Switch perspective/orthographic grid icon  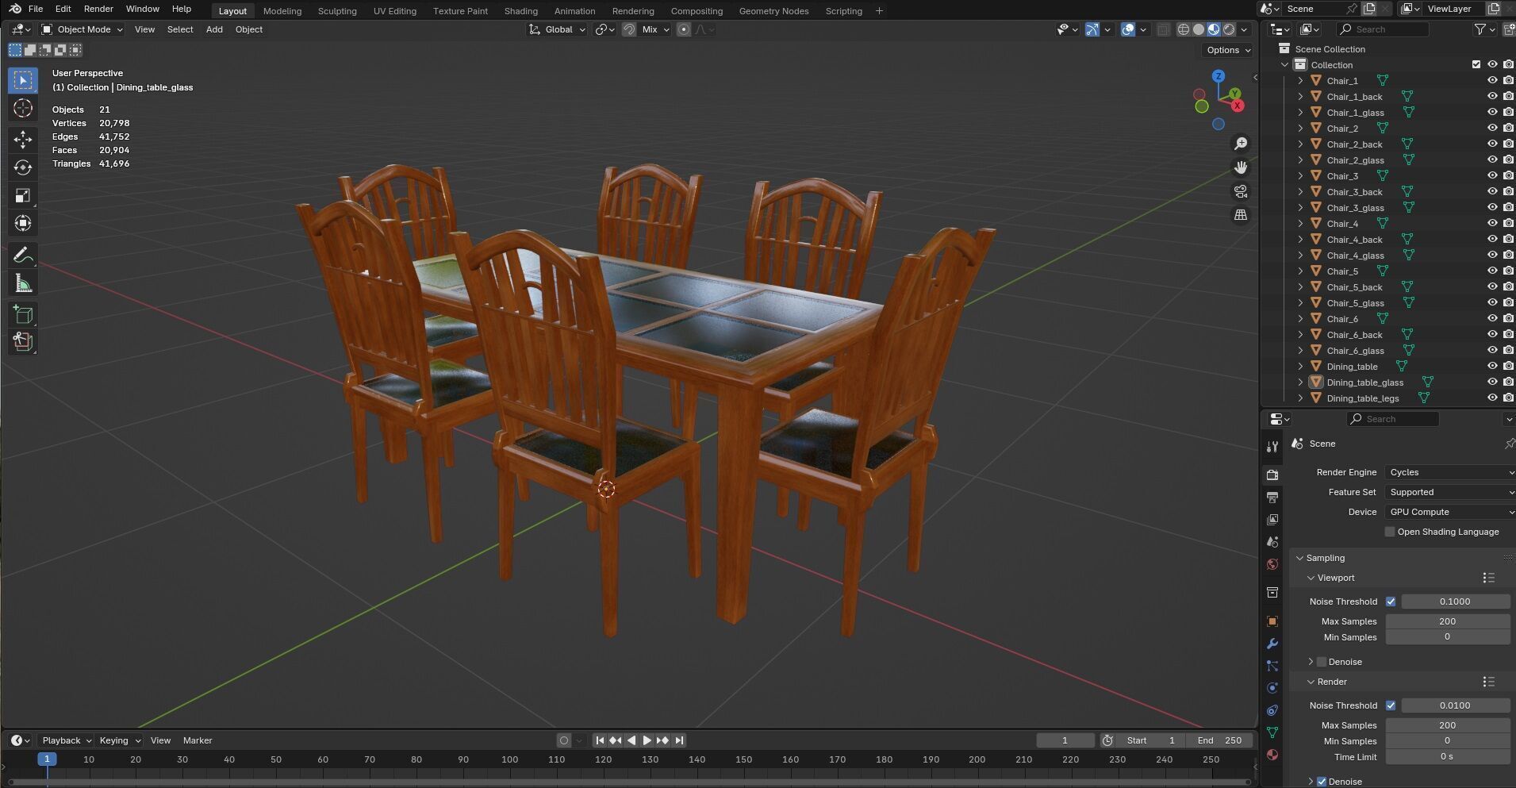tap(1241, 215)
